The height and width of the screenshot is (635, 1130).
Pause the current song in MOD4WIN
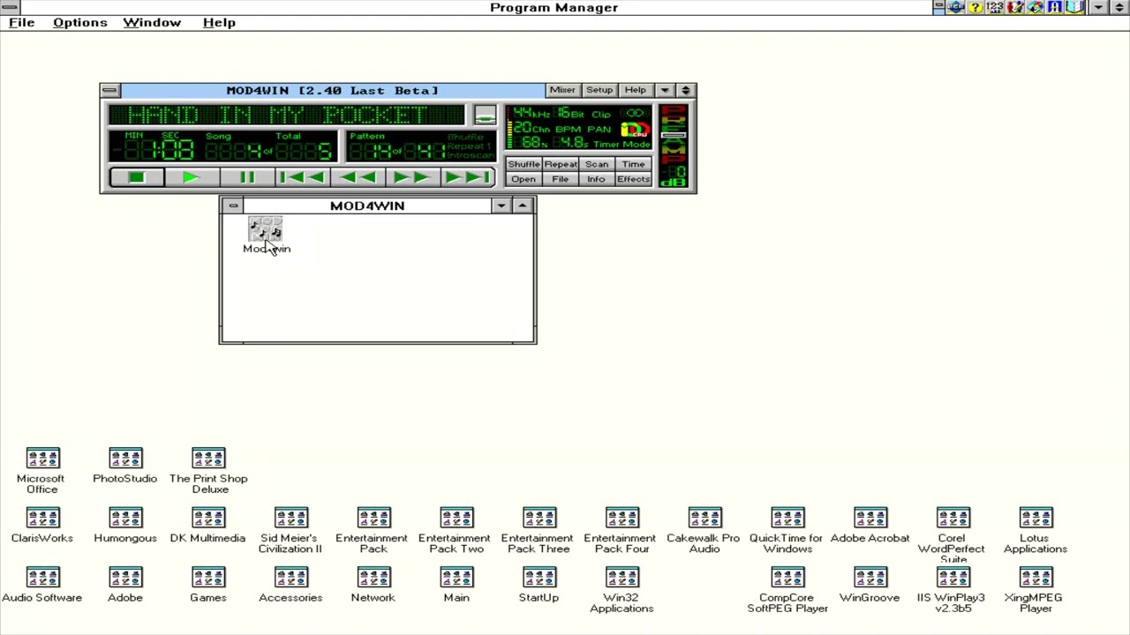click(x=246, y=178)
